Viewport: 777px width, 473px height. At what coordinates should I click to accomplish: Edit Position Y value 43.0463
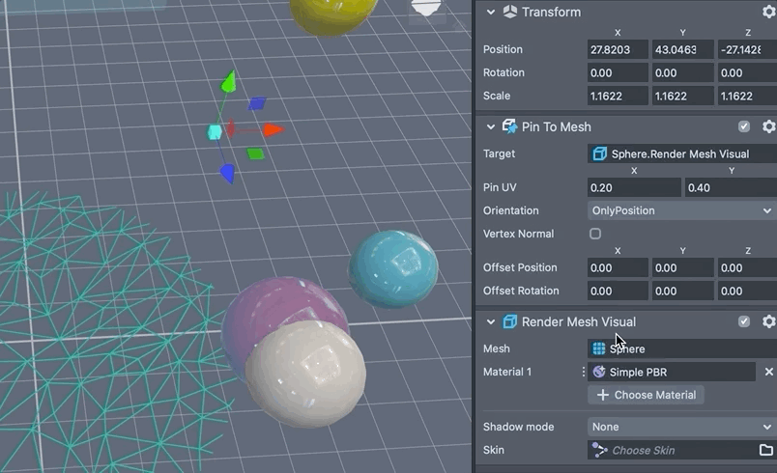pos(683,49)
